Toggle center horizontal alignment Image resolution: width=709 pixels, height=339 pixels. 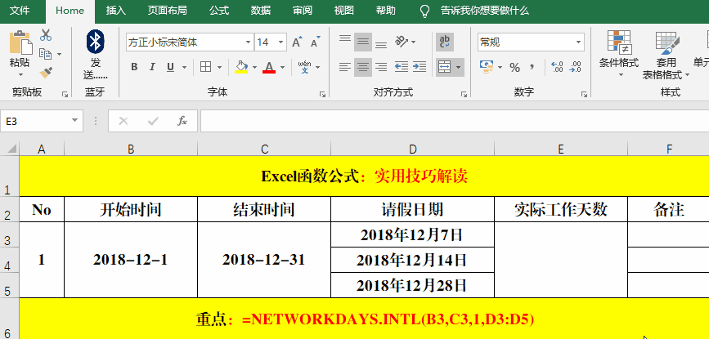pos(362,67)
